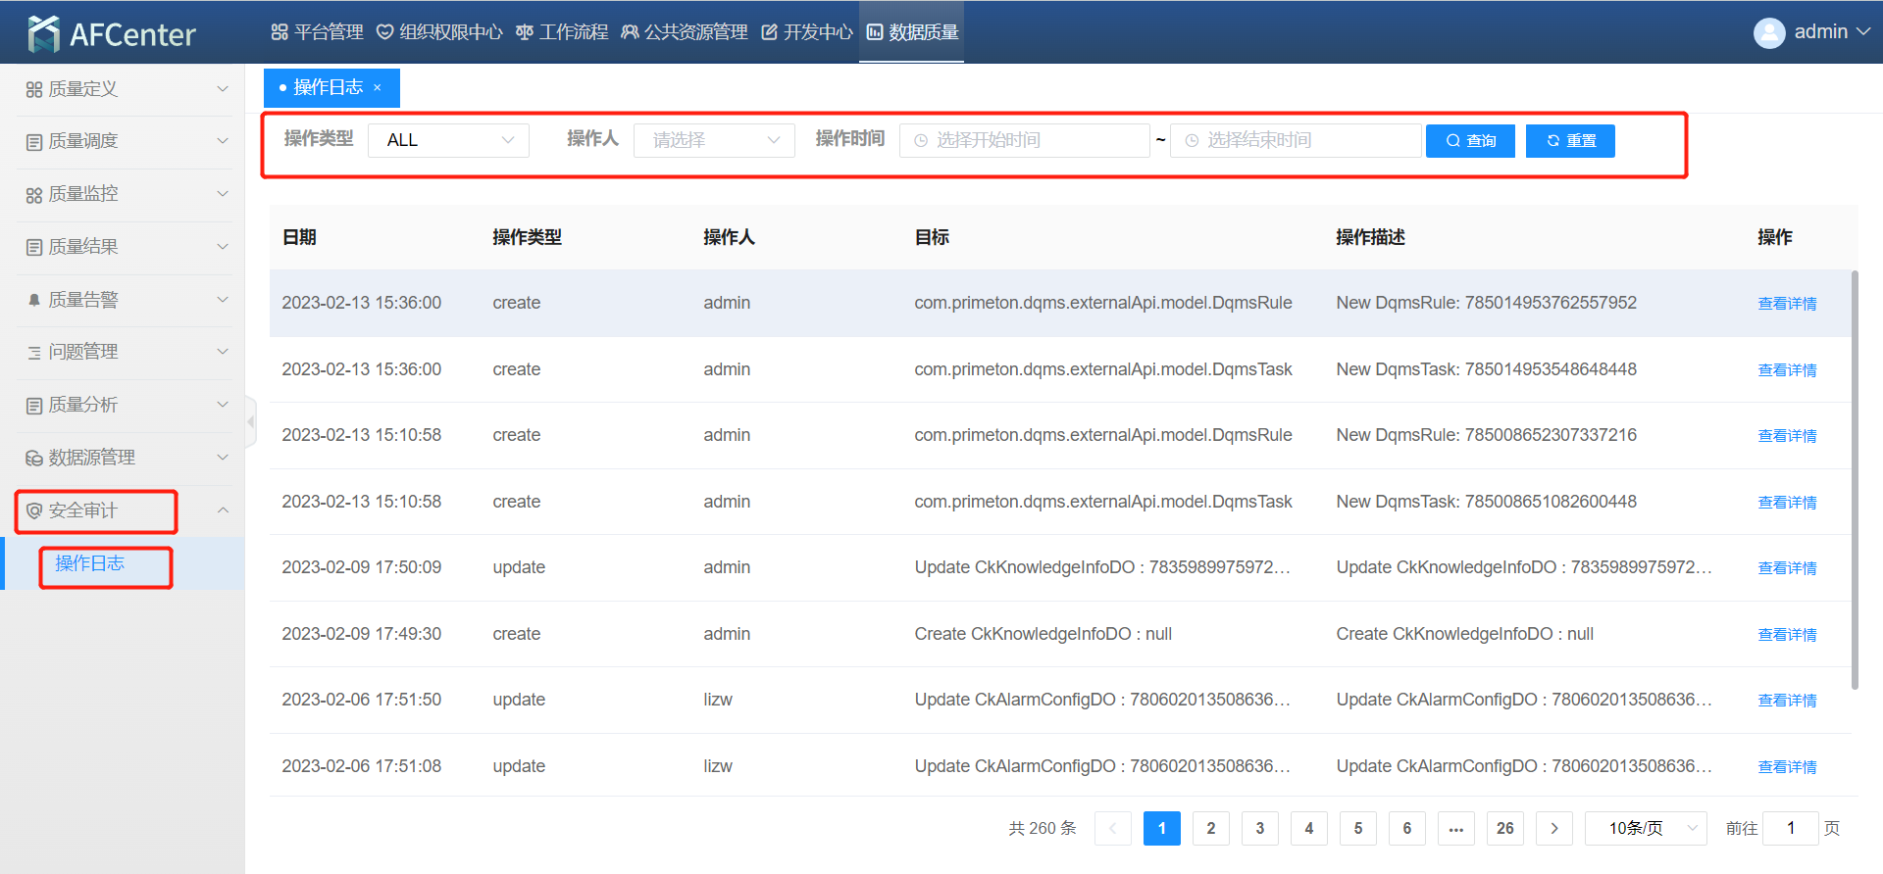Viewport: 1883px width, 874px height.
Task: Open the 操作人 请选择 dropdown
Action: pyautogui.click(x=714, y=140)
